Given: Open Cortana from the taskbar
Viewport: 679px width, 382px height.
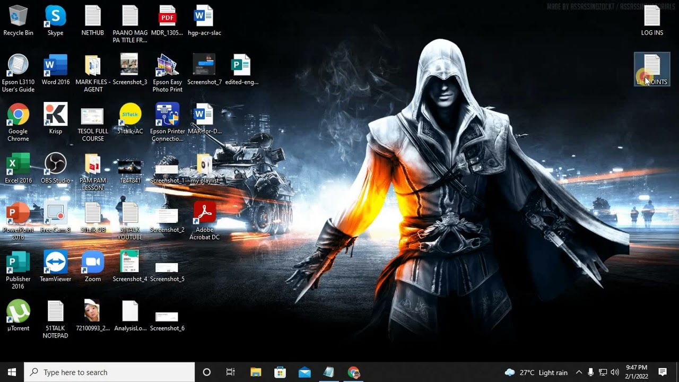Looking at the screenshot, I should click(x=207, y=372).
